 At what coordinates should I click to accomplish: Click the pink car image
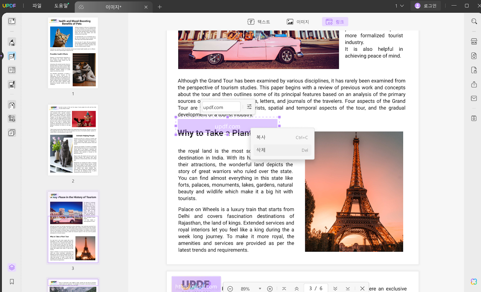pyautogui.click(x=259, y=50)
